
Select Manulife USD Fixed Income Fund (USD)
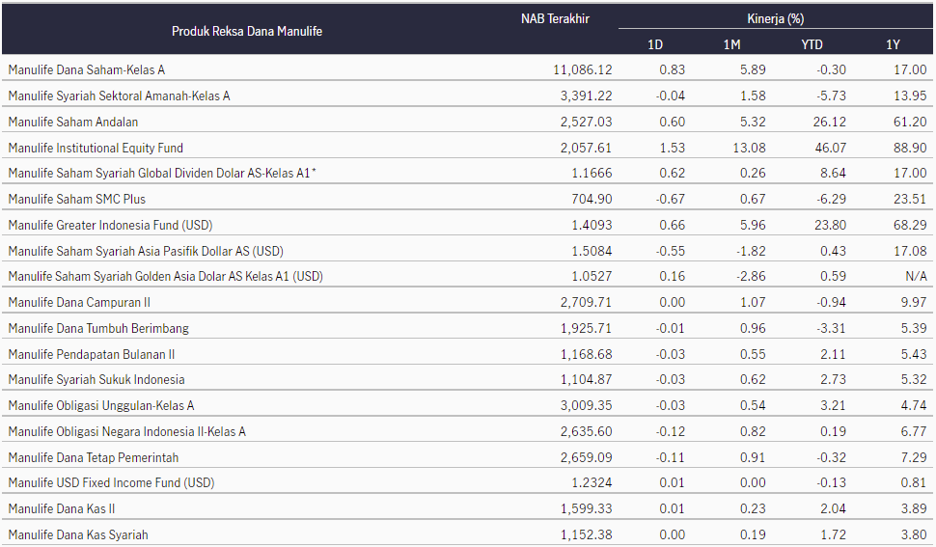[111, 483]
